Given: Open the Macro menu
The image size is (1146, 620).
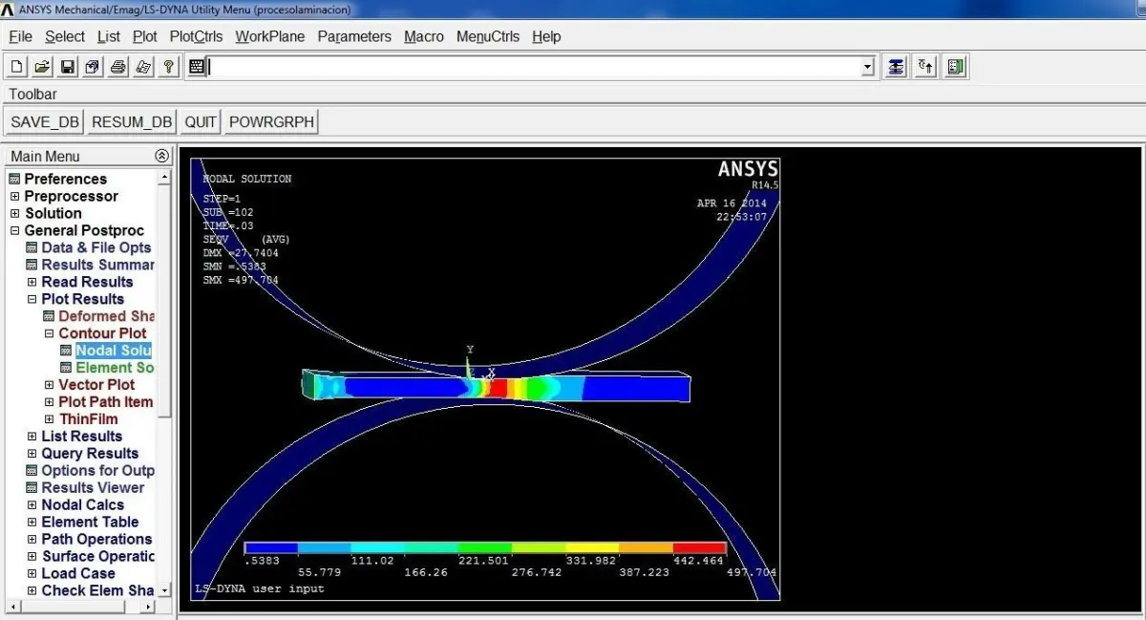Looking at the screenshot, I should [x=424, y=36].
